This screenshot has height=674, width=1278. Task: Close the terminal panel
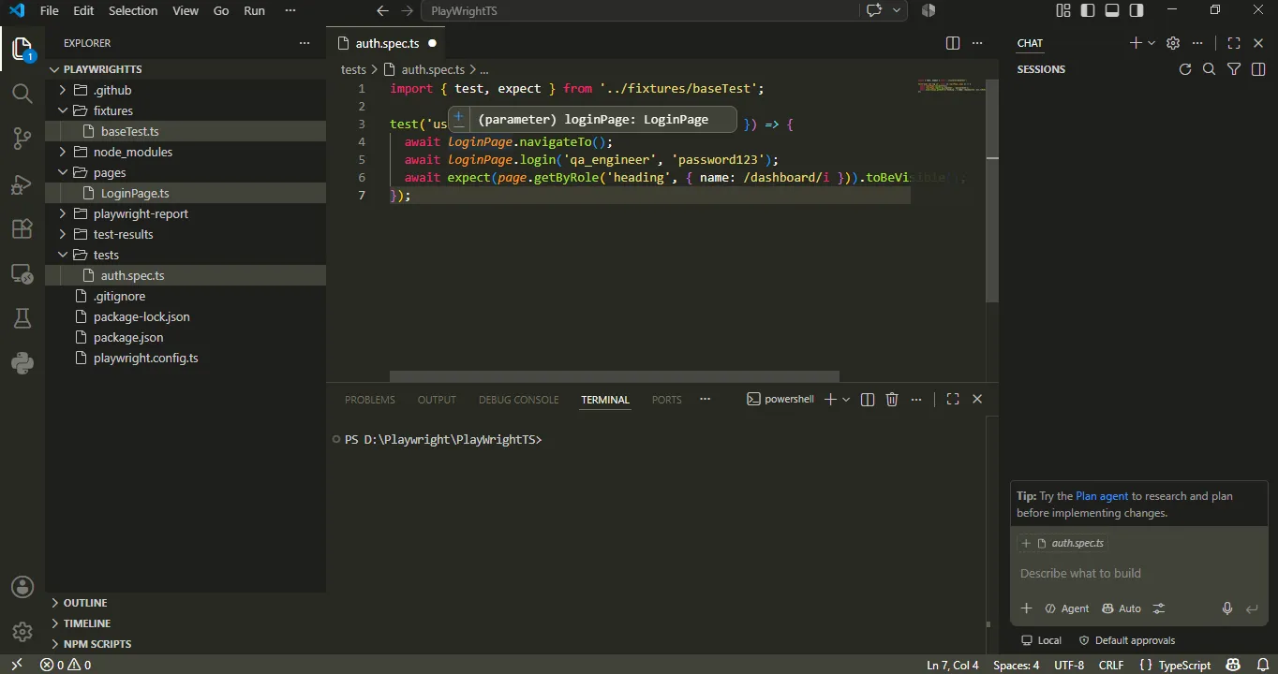point(977,399)
